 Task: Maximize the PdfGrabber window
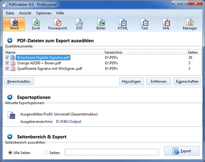[184, 3]
